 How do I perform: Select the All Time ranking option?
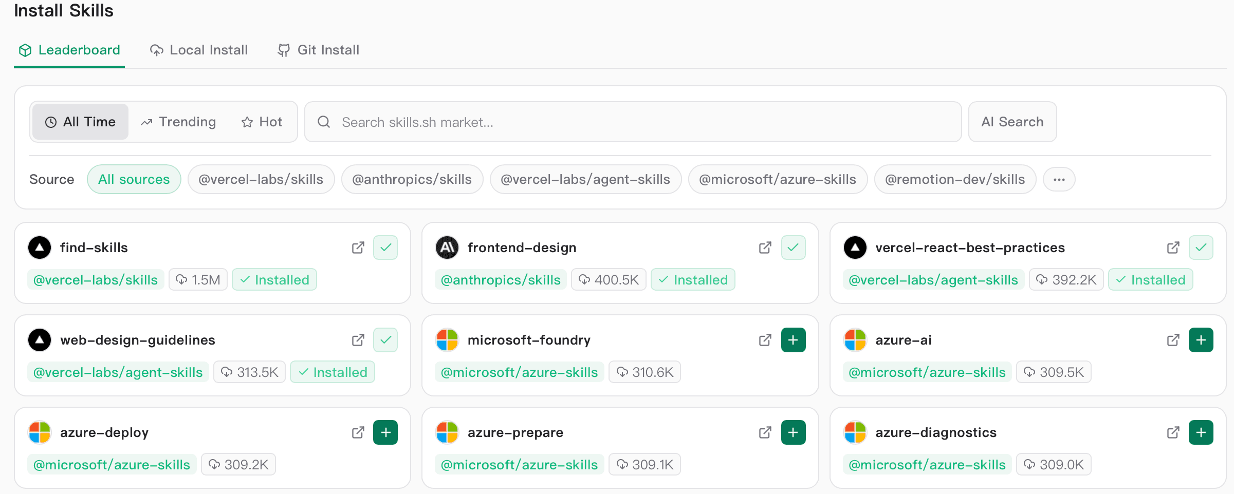point(80,122)
